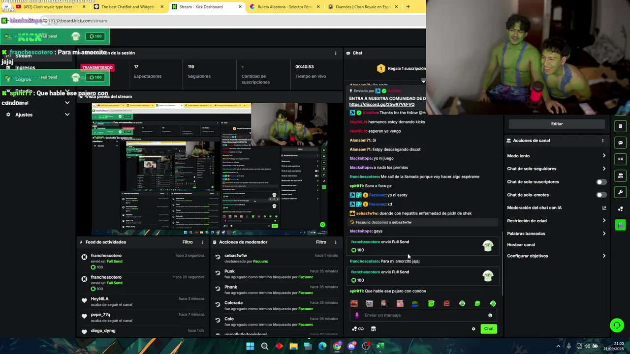
Task: Open a new browser tab
Action: click(408, 6)
